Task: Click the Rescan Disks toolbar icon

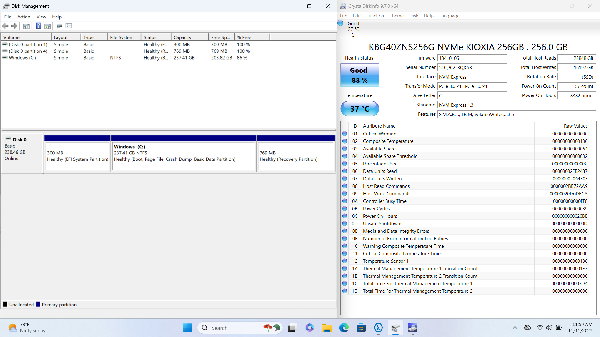Action: (x=59, y=26)
